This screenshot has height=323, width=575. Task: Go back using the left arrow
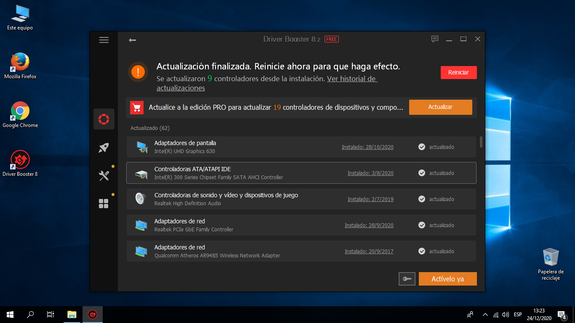pyautogui.click(x=132, y=40)
